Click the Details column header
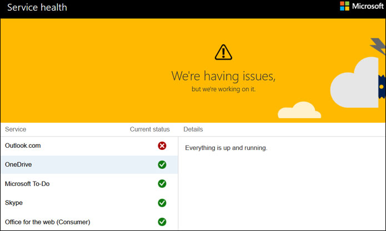This screenshot has width=386, height=231. pos(193,129)
